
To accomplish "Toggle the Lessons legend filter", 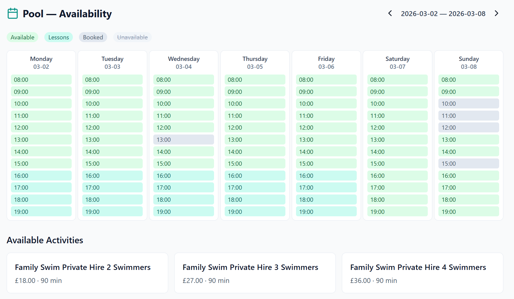I will pos(58,37).
